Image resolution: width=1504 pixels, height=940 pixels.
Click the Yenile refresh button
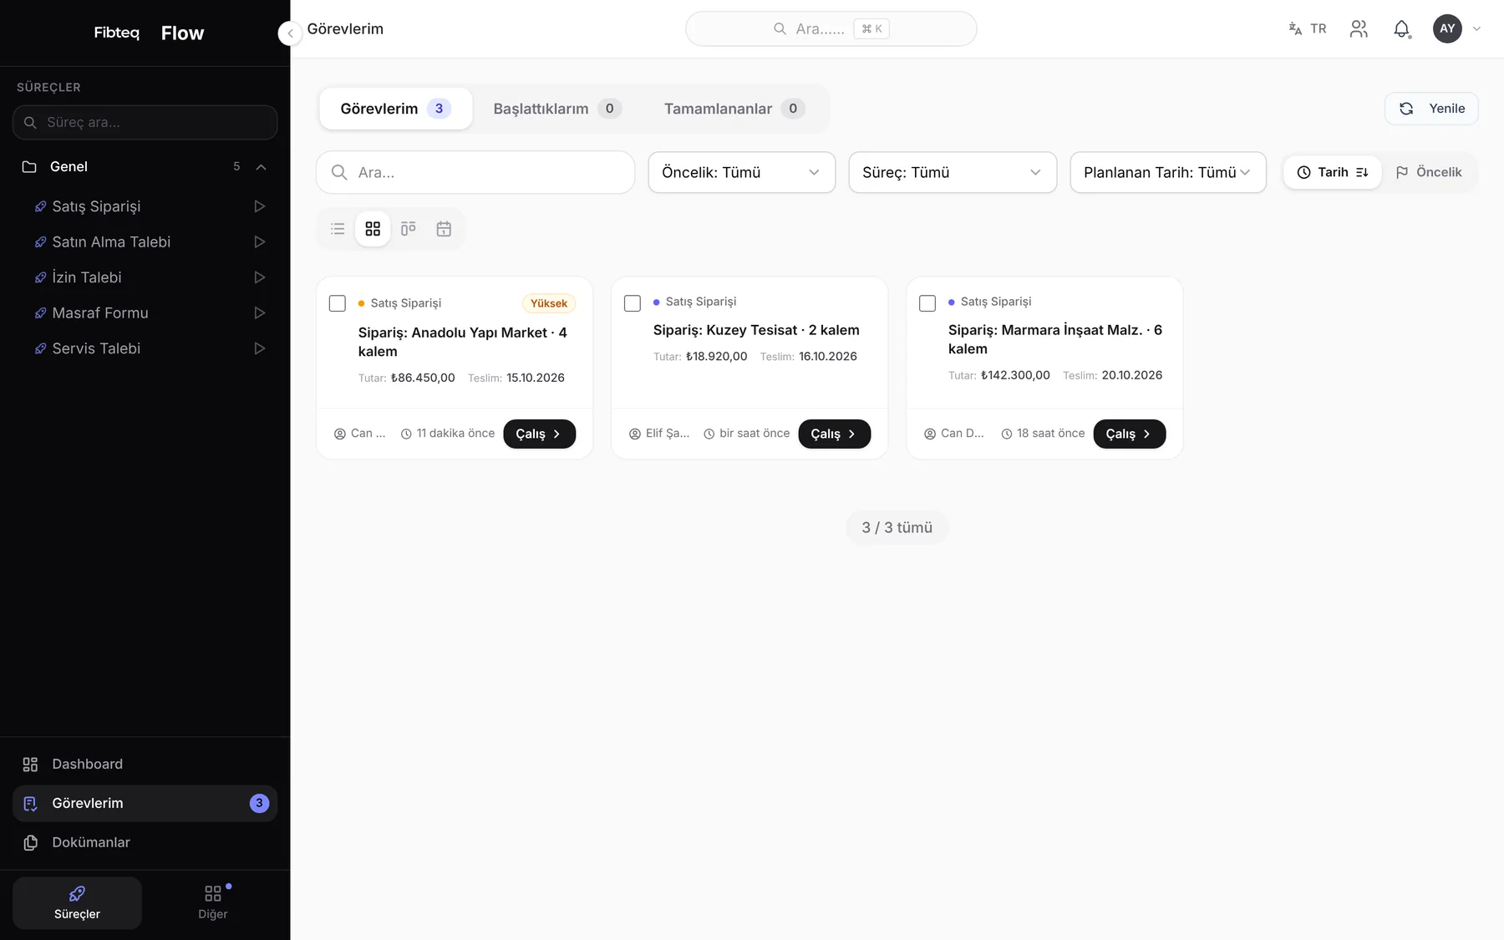pos(1431,109)
